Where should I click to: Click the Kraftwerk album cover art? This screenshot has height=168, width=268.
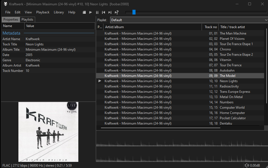(x=48, y=132)
